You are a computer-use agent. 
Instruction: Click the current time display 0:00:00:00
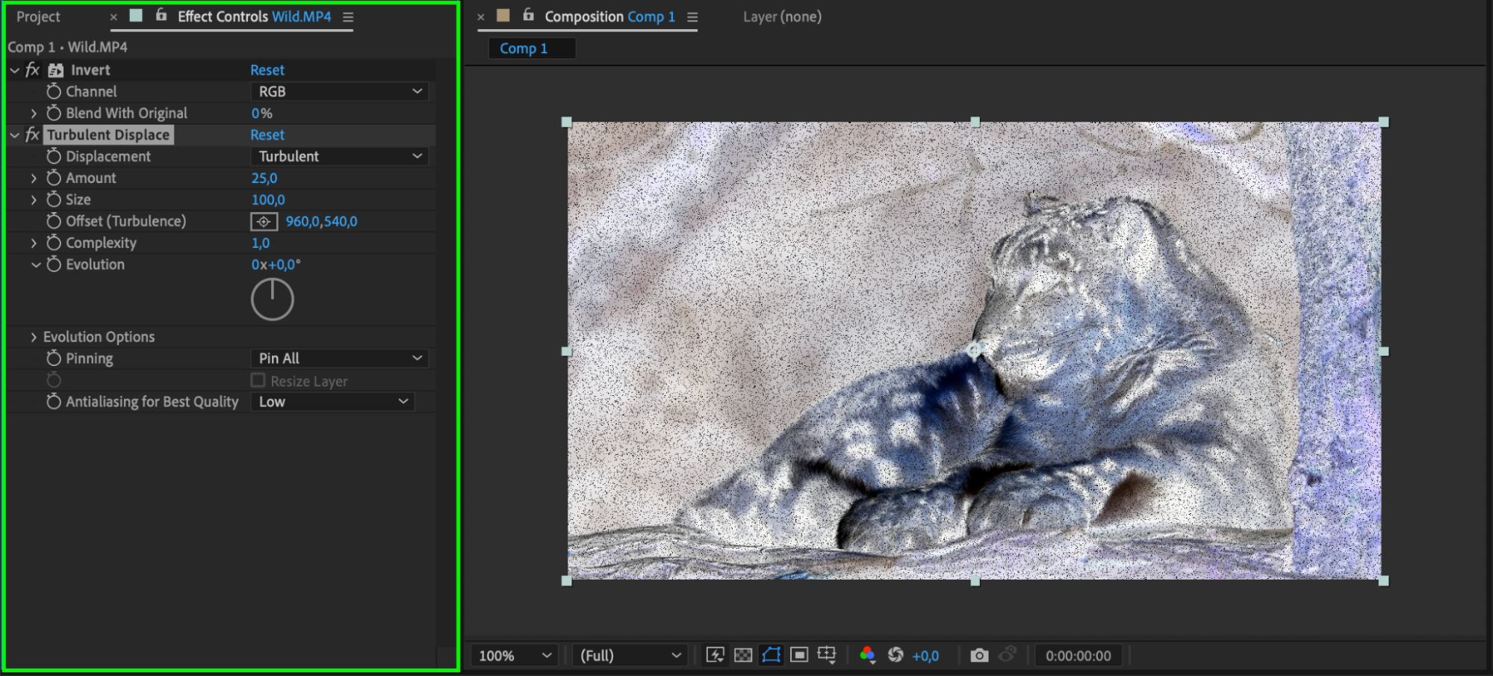(x=1078, y=656)
